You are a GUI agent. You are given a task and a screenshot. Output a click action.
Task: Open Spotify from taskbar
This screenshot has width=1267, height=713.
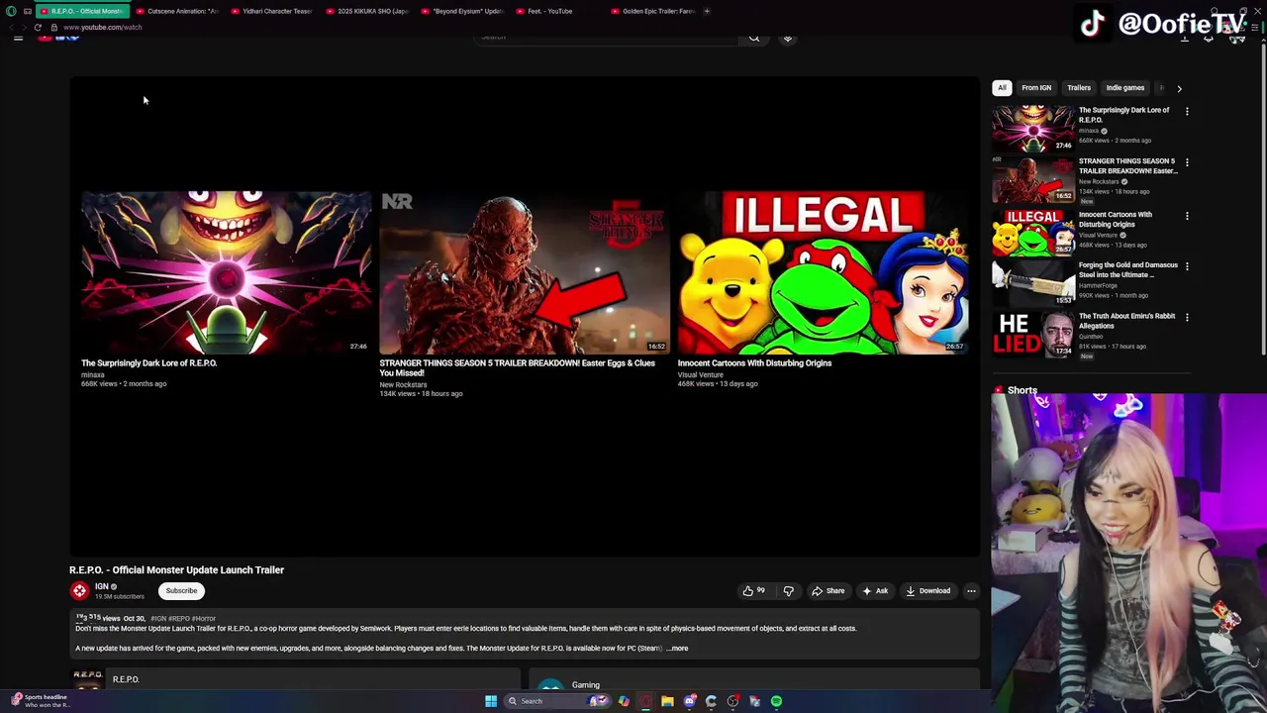[x=777, y=701]
